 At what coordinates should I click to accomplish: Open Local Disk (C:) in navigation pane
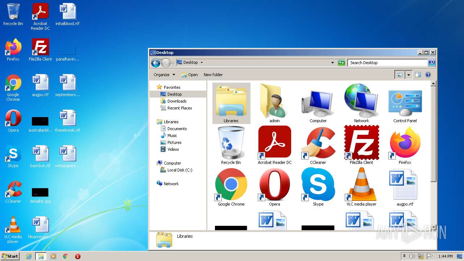tap(180, 170)
